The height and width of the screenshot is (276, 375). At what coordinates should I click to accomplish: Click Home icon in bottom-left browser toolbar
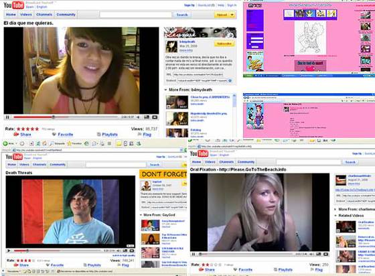(x=44, y=143)
